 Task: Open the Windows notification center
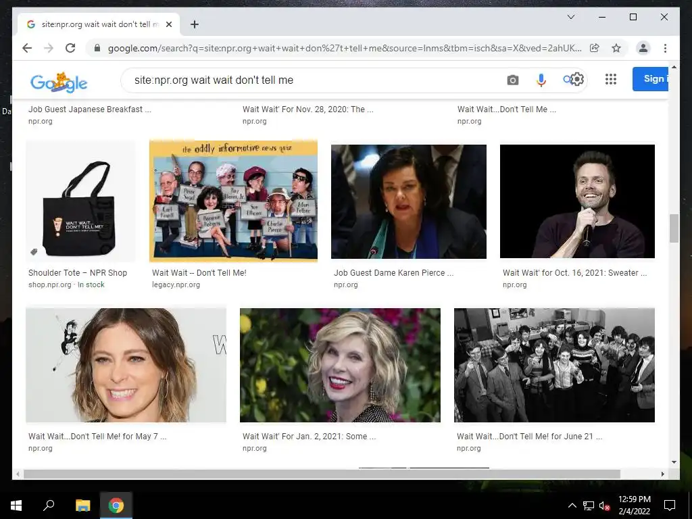670,505
